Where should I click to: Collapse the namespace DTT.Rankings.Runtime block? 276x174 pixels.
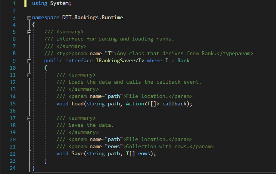click(29, 18)
